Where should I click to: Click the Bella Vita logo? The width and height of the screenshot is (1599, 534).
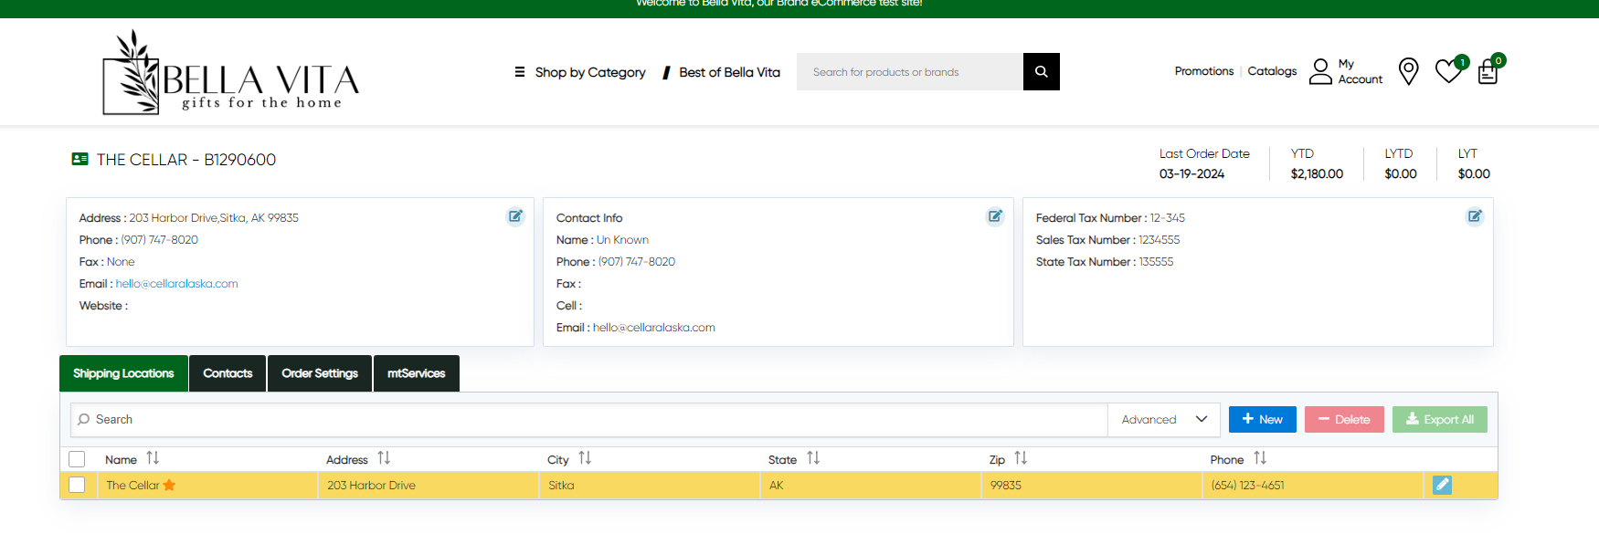pyautogui.click(x=231, y=72)
